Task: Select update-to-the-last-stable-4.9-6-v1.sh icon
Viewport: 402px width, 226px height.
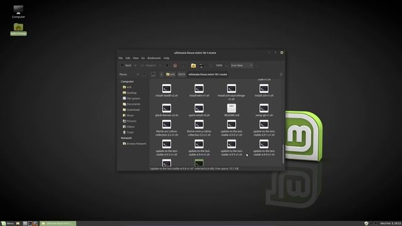Action: coord(264,144)
